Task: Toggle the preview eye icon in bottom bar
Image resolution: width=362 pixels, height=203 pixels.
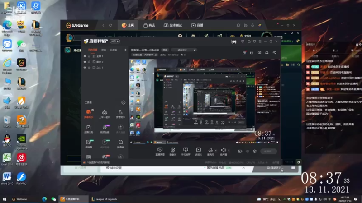Action: 248,152
